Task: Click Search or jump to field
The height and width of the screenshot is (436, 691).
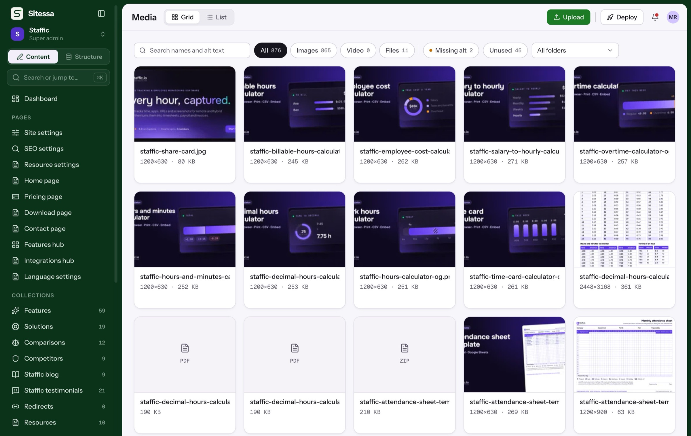Action: click(x=58, y=77)
